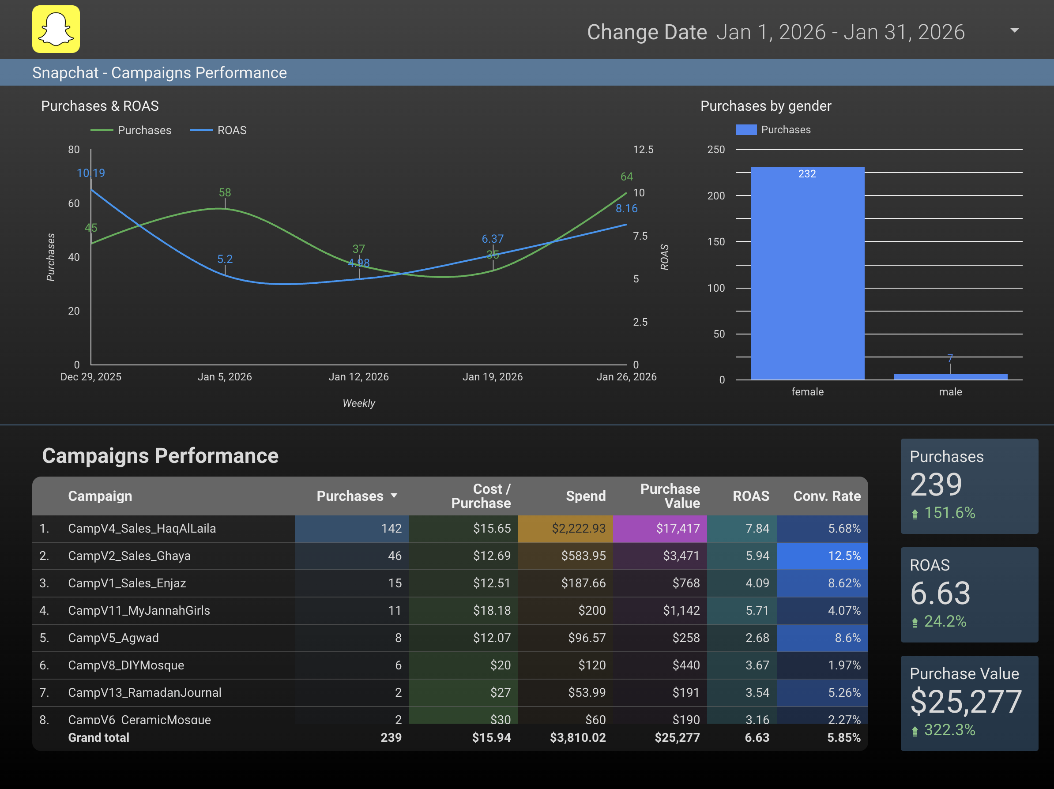Click green up arrow on ROAS scorecard
Viewport: 1054px width, 789px height.
915,623
